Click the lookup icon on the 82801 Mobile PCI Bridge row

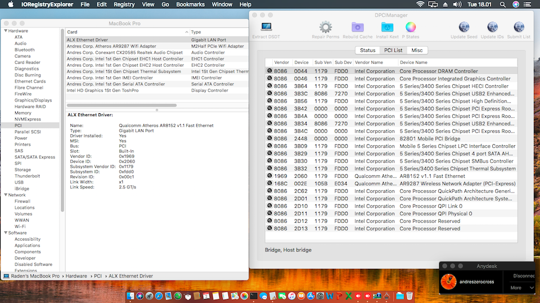(x=269, y=138)
